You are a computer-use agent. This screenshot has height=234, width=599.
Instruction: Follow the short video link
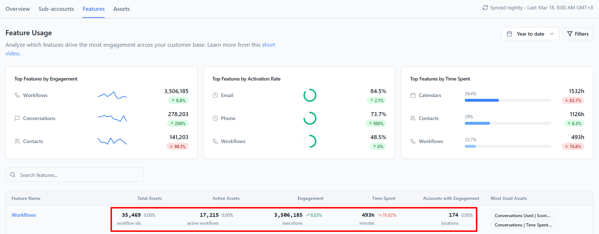pos(140,49)
